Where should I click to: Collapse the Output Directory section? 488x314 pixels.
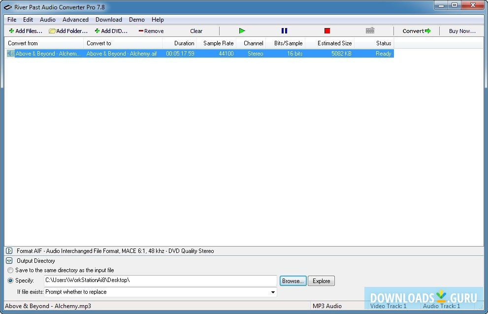[10, 260]
